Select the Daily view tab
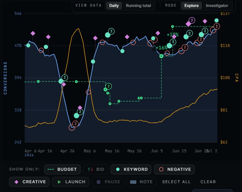The image size is (242, 192). point(114,6)
